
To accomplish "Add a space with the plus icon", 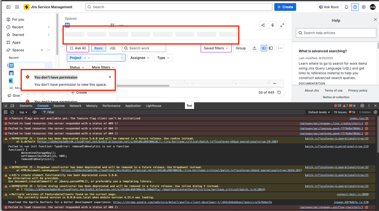I will tap(42, 50).
